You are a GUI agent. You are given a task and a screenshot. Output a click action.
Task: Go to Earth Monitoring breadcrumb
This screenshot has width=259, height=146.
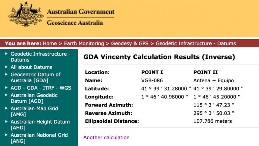pyautogui.click(x=84, y=44)
